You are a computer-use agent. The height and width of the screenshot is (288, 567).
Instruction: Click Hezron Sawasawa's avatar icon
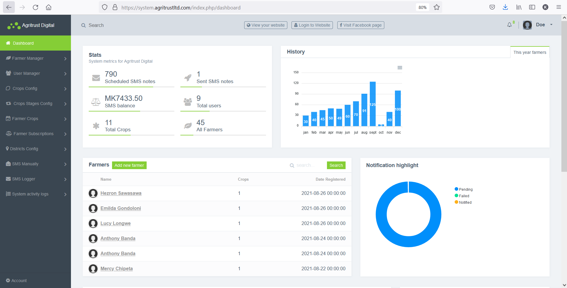pyautogui.click(x=93, y=193)
